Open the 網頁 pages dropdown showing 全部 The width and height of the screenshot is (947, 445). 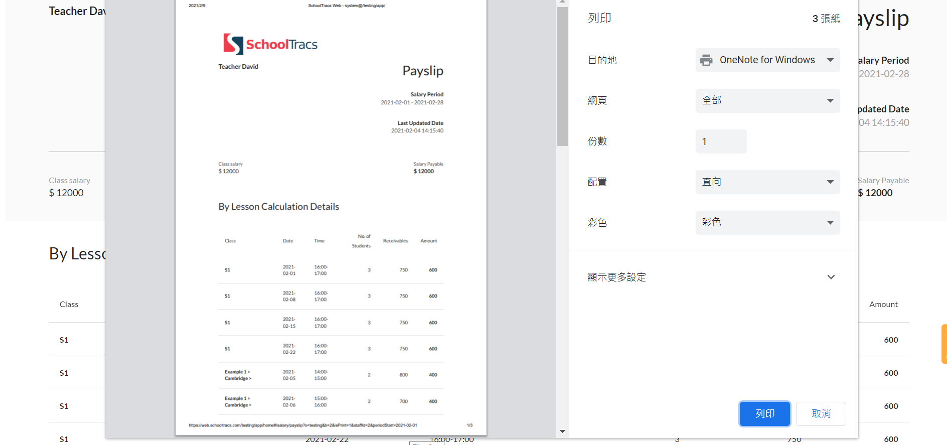[767, 101]
